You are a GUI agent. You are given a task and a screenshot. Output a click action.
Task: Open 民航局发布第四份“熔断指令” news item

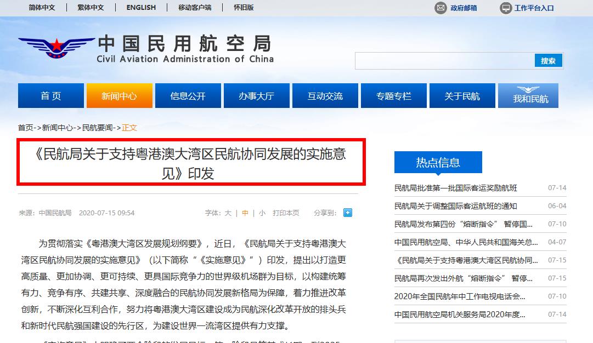point(464,224)
